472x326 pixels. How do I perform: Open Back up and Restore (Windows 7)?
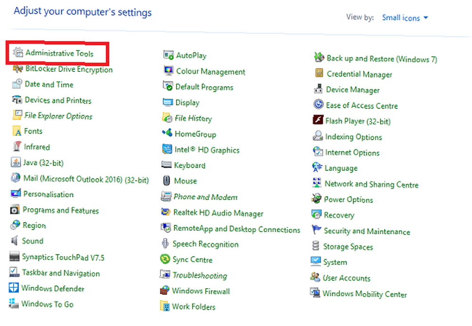tap(382, 59)
